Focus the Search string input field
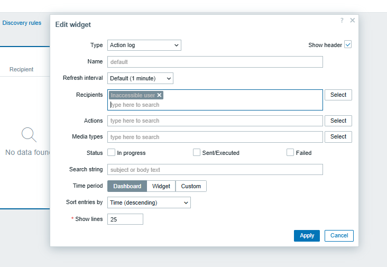Image resolution: width=387 pixels, height=267 pixels. pyautogui.click(x=215, y=170)
